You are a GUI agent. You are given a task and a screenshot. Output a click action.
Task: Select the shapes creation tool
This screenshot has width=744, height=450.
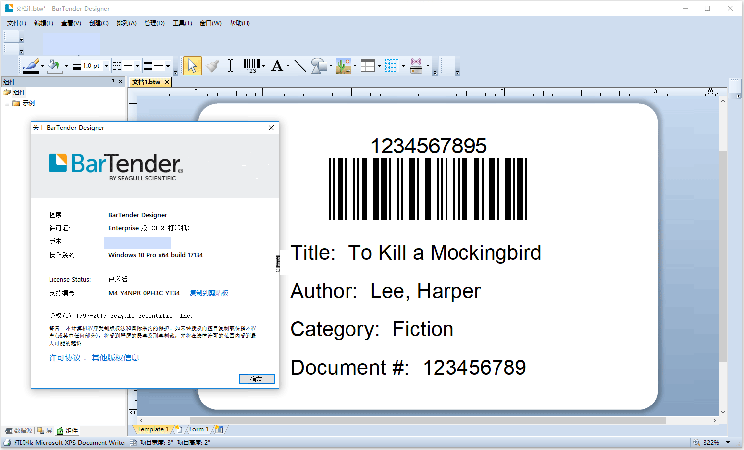[x=319, y=65]
